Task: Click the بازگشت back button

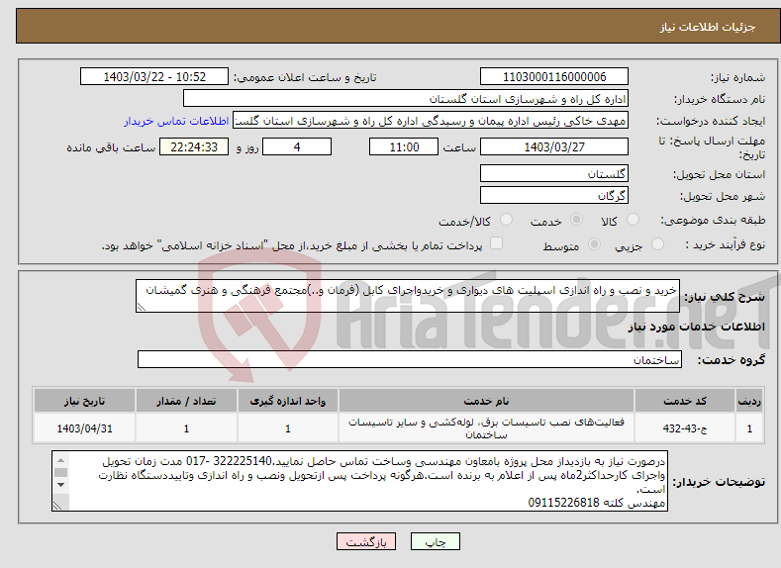Action: 366,542
